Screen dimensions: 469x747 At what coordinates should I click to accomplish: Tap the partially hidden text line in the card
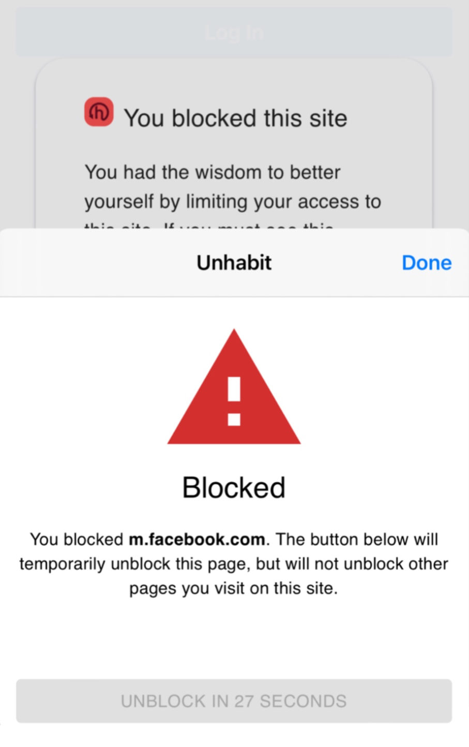pos(208,226)
